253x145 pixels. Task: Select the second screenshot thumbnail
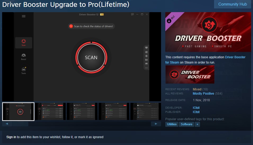coord(50,112)
